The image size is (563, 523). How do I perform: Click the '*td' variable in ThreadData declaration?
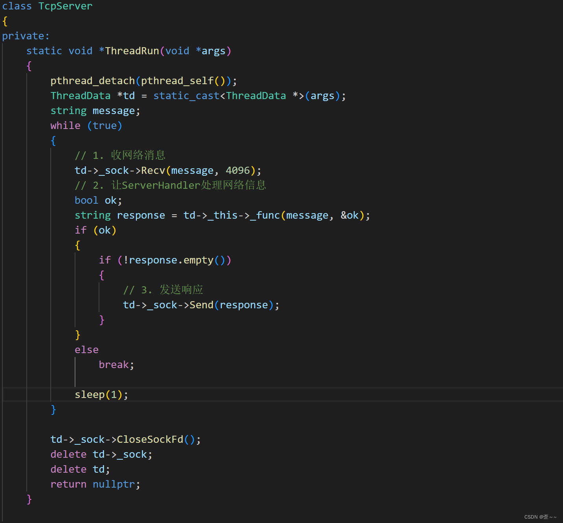(126, 96)
